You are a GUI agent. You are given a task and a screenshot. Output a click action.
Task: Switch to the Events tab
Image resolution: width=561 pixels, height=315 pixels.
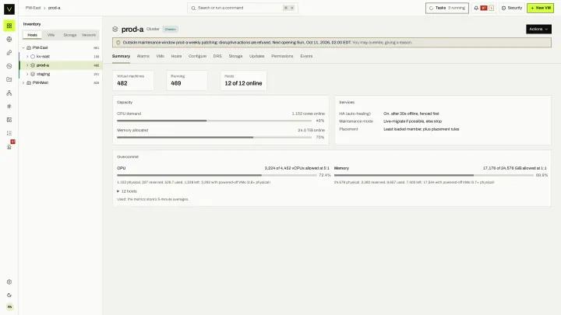[x=307, y=56]
